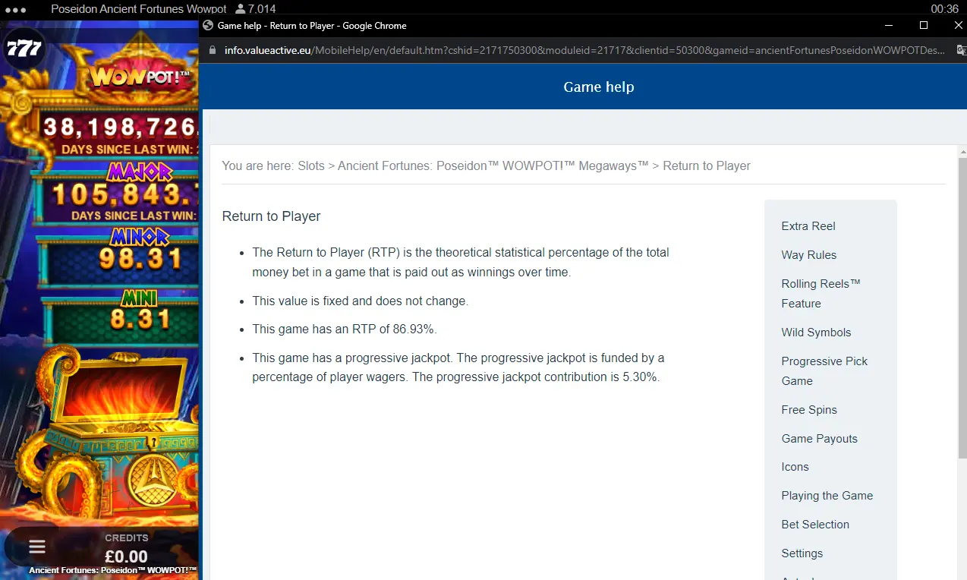Click the Return to Player heading
The width and height of the screenshot is (967, 580).
(x=271, y=216)
